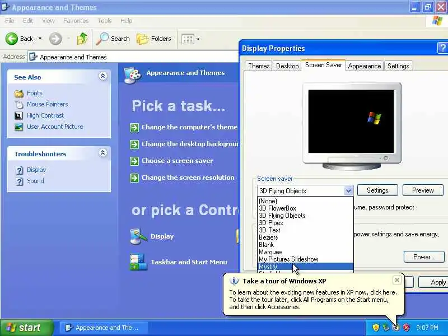
Task: Go up one folder level icon
Action: 82,39
